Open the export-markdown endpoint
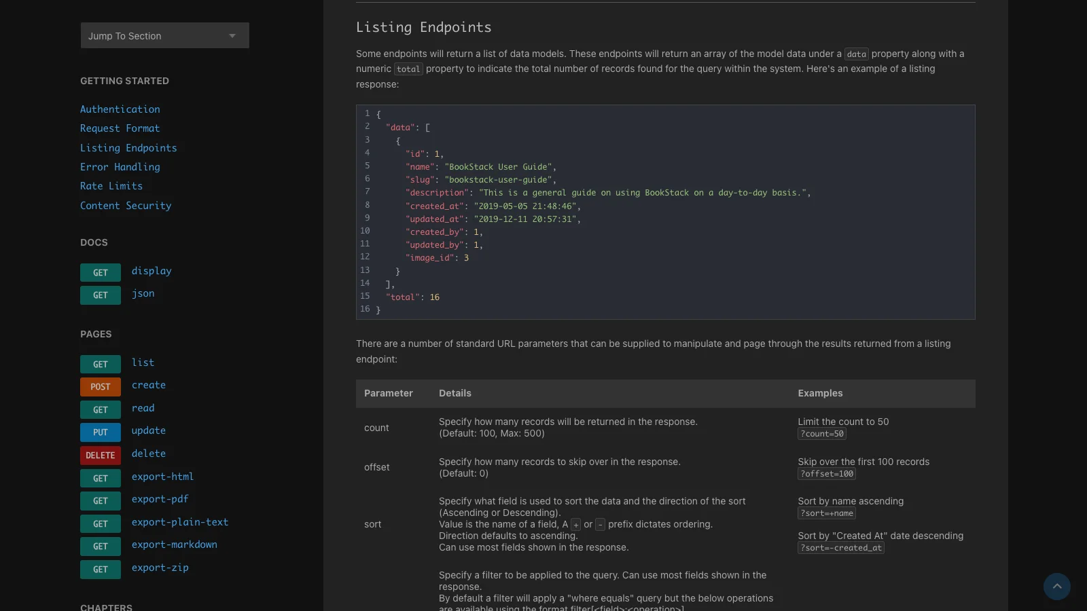 click(175, 544)
